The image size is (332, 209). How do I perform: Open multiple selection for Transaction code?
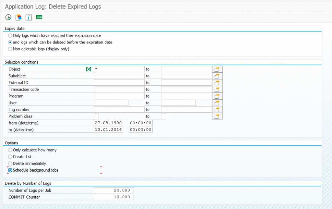point(217,89)
